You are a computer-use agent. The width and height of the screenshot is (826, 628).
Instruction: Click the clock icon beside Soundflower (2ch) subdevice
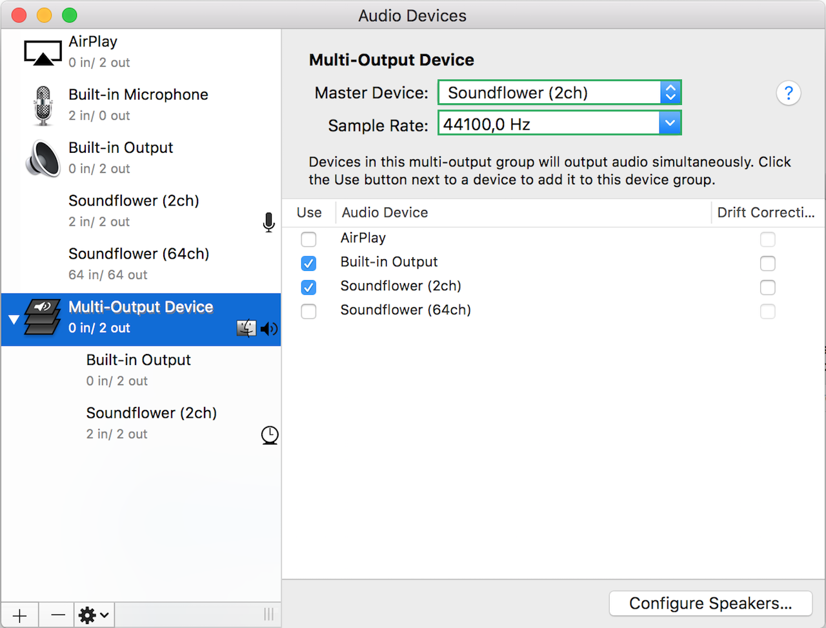pos(270,435)
